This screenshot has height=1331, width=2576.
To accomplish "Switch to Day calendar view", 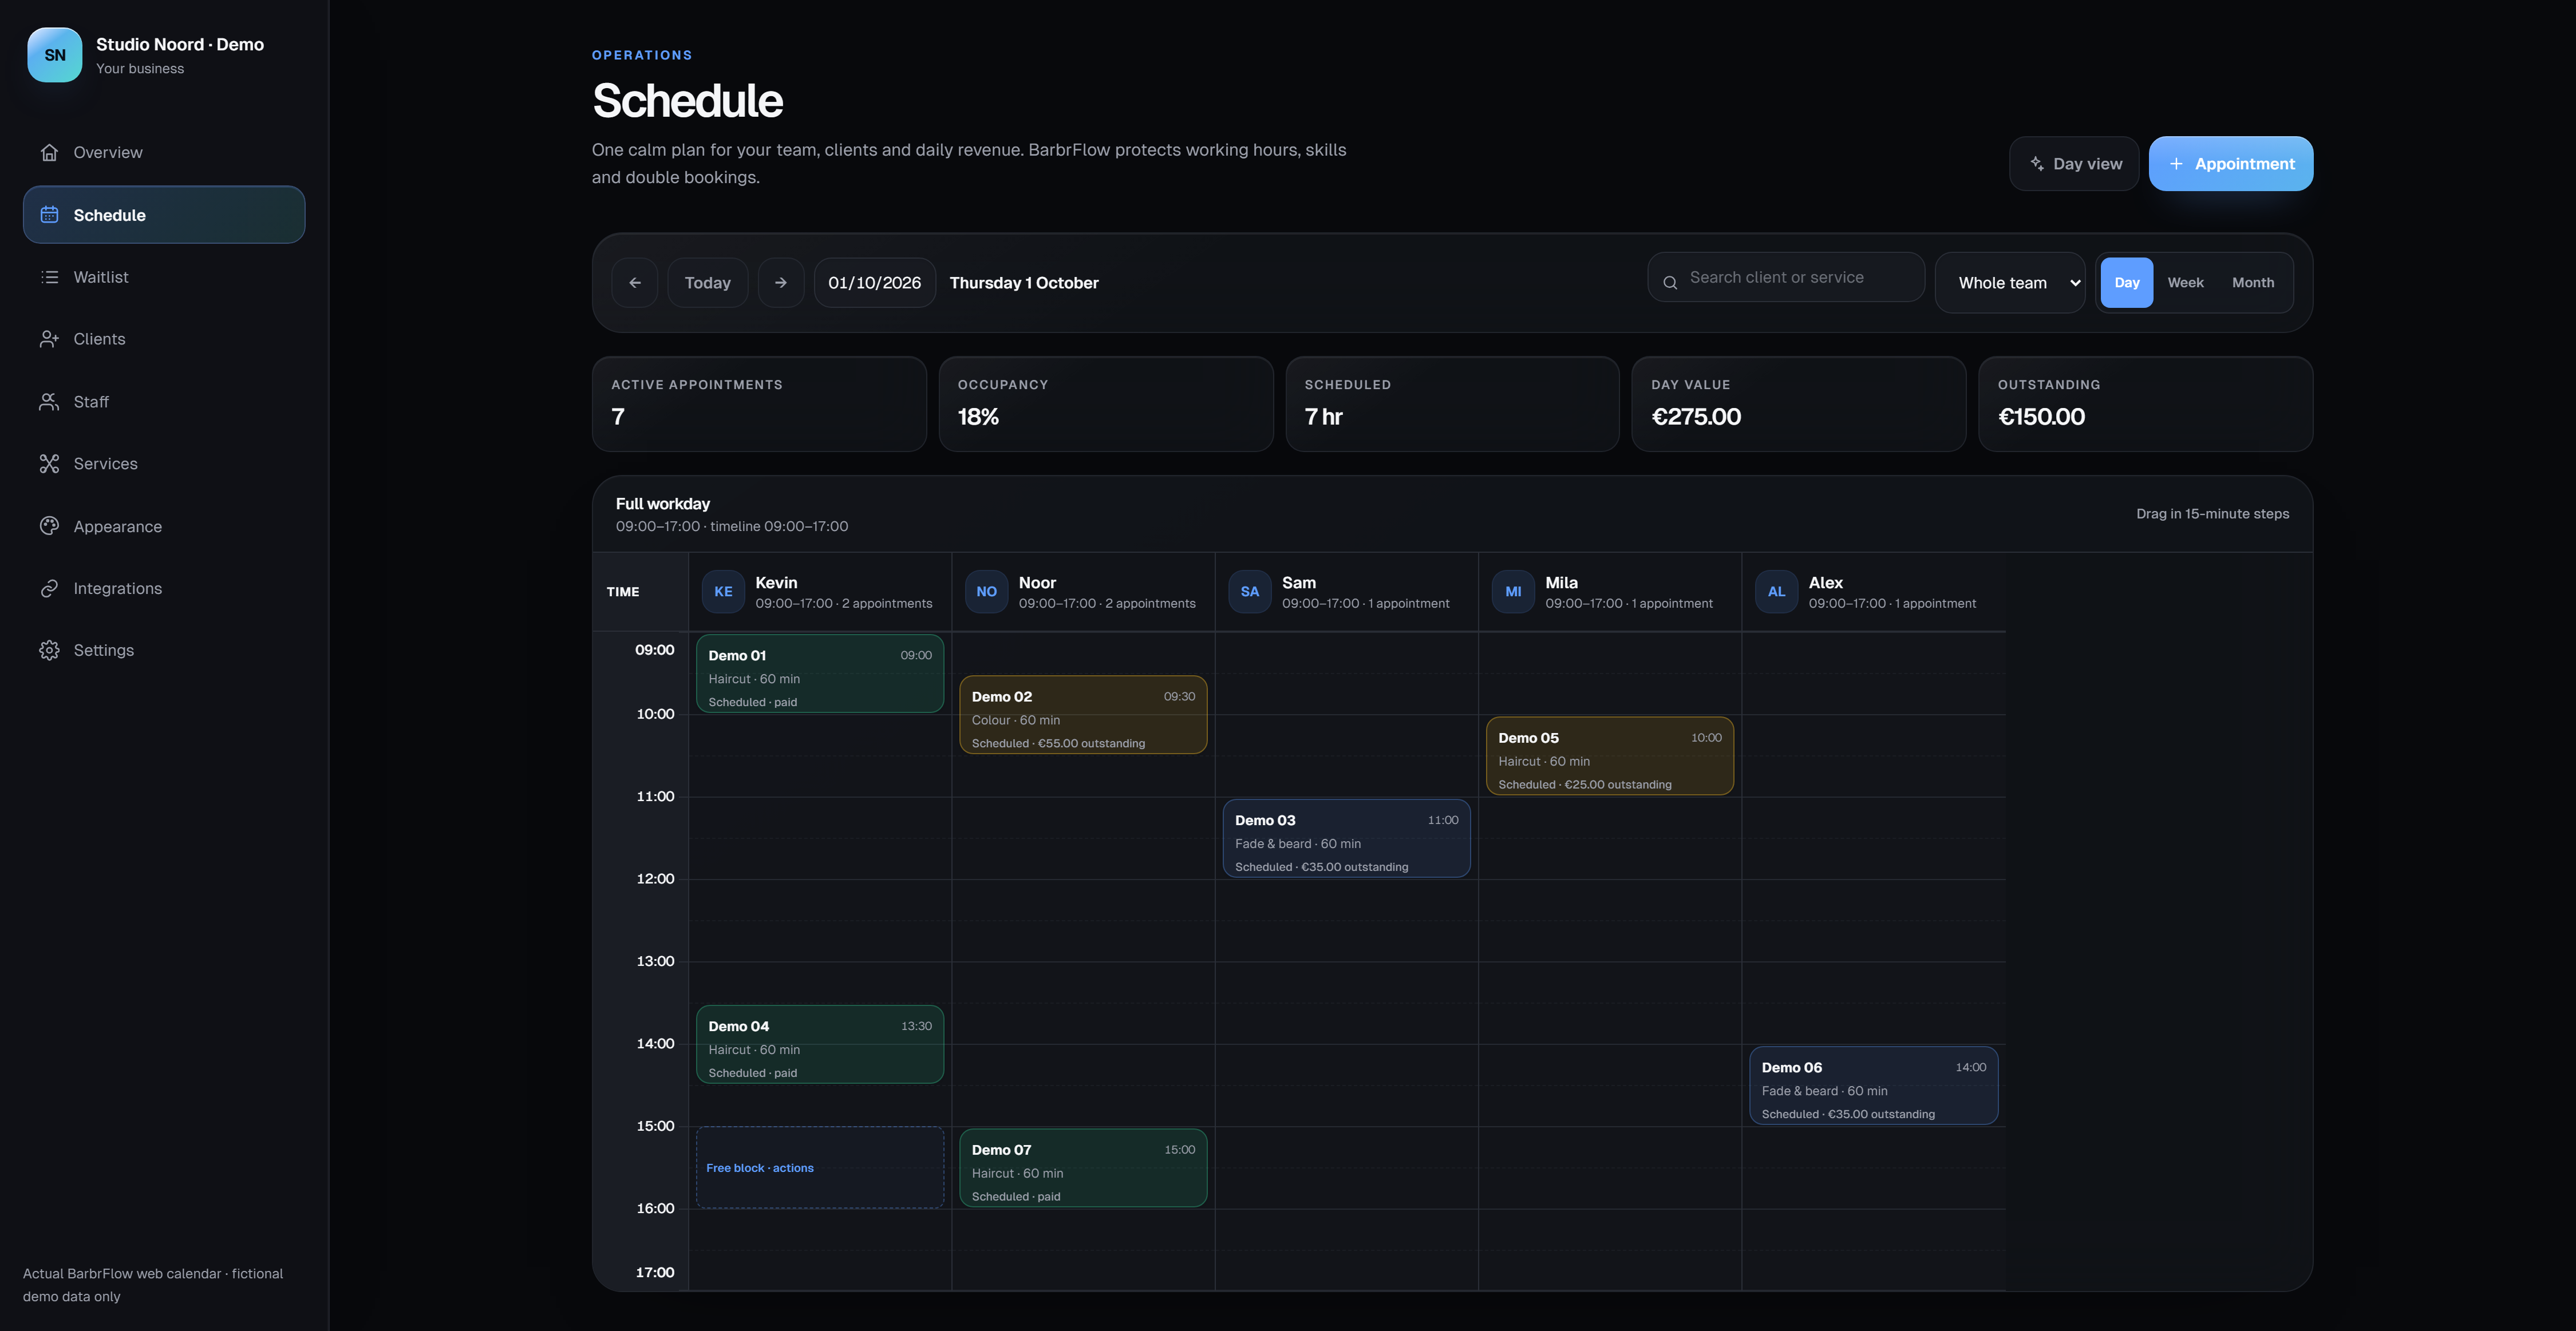I will pyautogui.click(x=2127, y=283).
